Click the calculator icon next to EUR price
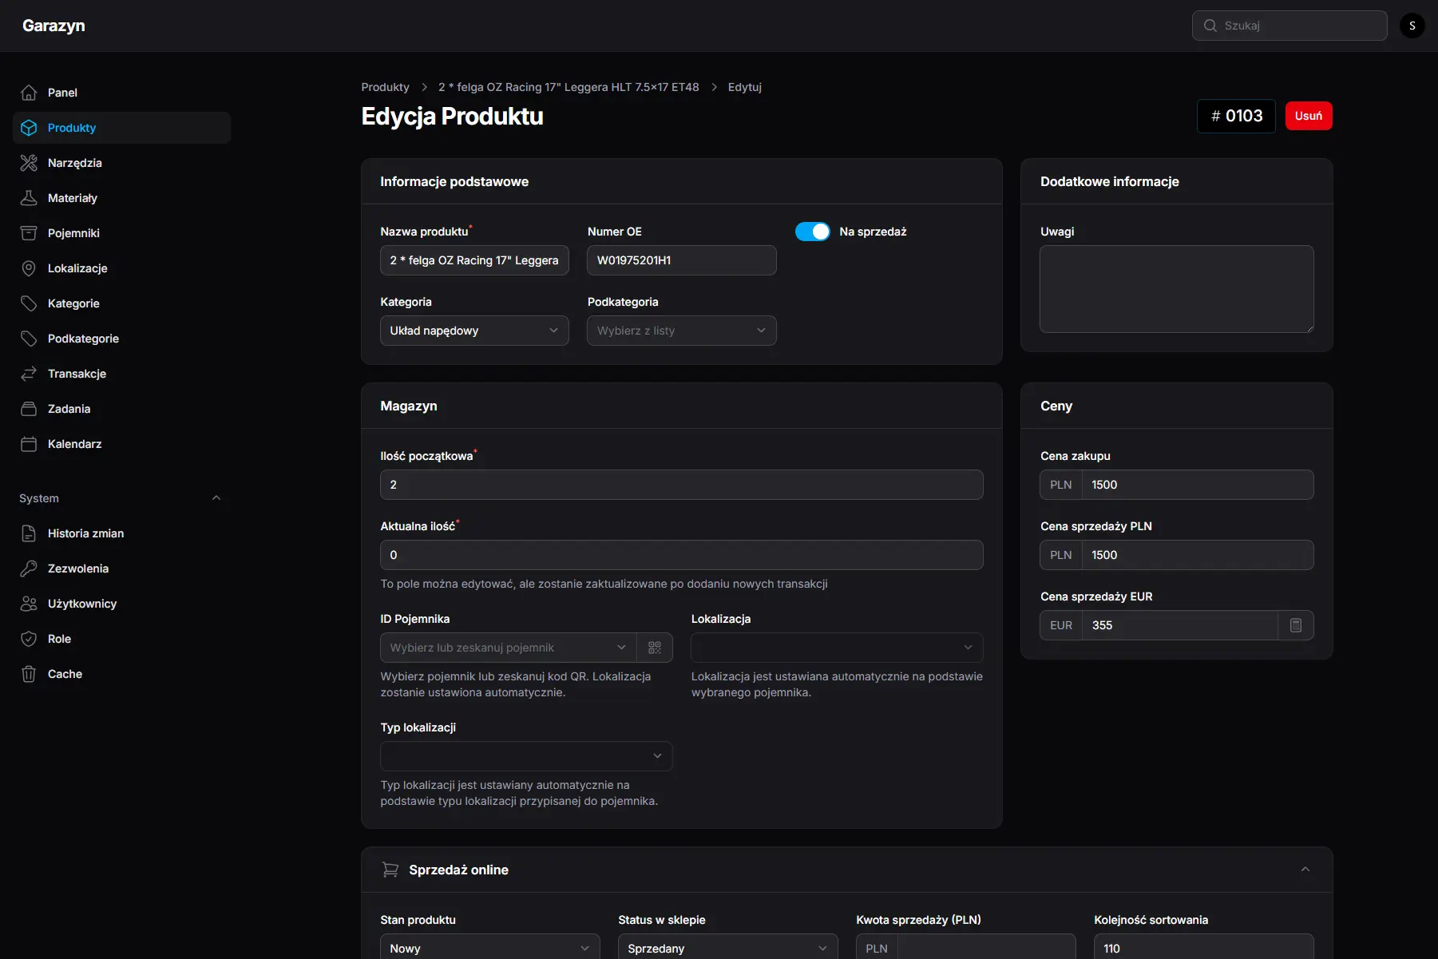The image size is (1438, 959). tap(1296, 625)
